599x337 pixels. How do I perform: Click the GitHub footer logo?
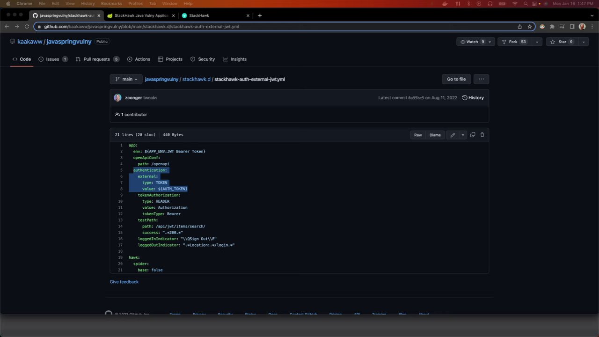[109, 314]
